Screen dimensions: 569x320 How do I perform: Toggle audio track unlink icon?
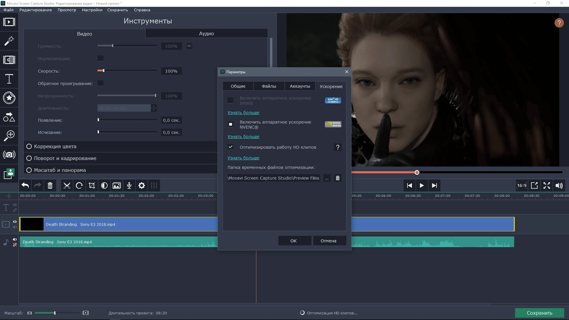coord(15,245)
